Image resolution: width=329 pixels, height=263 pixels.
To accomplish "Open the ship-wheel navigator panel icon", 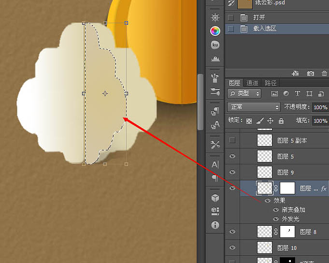I will tap(215, 17).
